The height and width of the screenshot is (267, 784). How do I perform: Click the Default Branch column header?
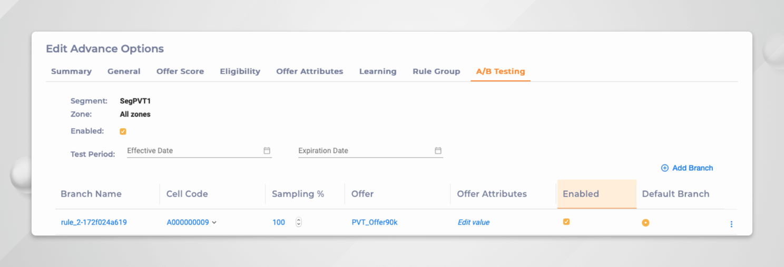pyautogui.click(x=675, y=194)
